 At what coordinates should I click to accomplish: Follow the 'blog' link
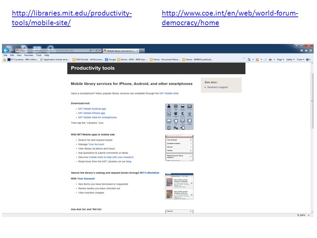128,161
